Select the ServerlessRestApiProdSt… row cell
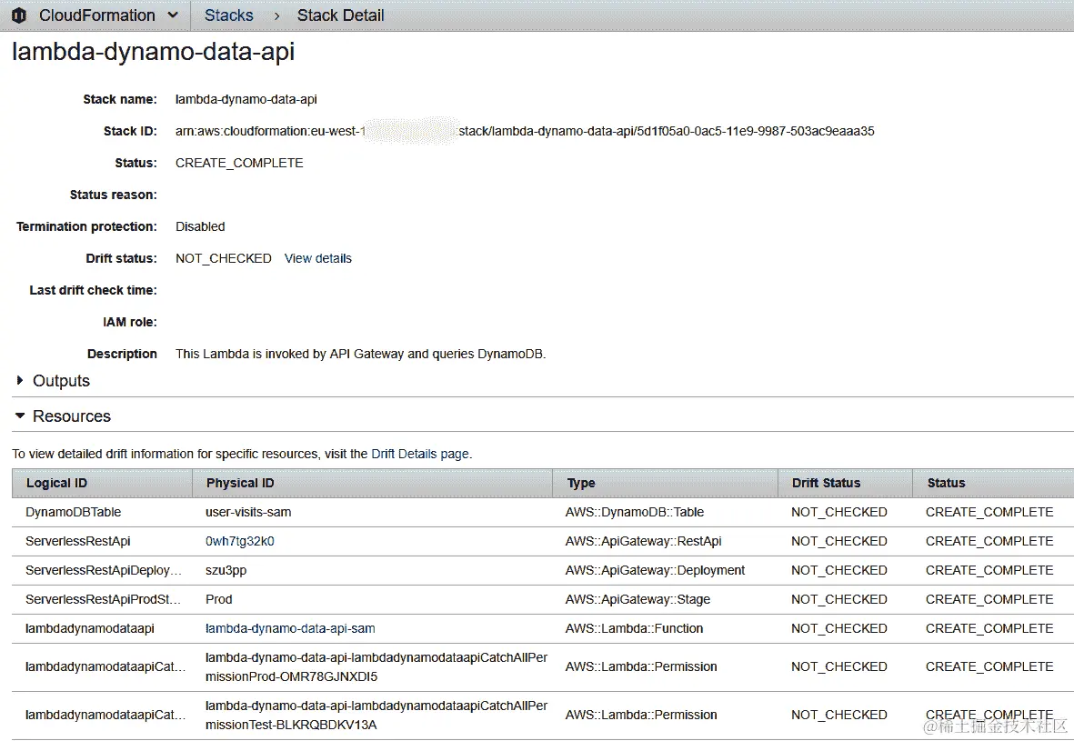Image resolution: width=1074 pixels, height=741 pixels. click(104, 599)
